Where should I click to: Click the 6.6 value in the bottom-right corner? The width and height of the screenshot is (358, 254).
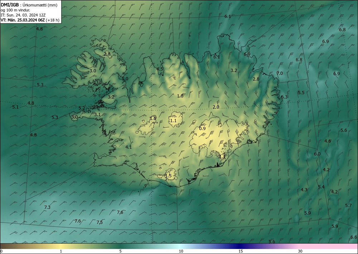click(x=354, y=237)
